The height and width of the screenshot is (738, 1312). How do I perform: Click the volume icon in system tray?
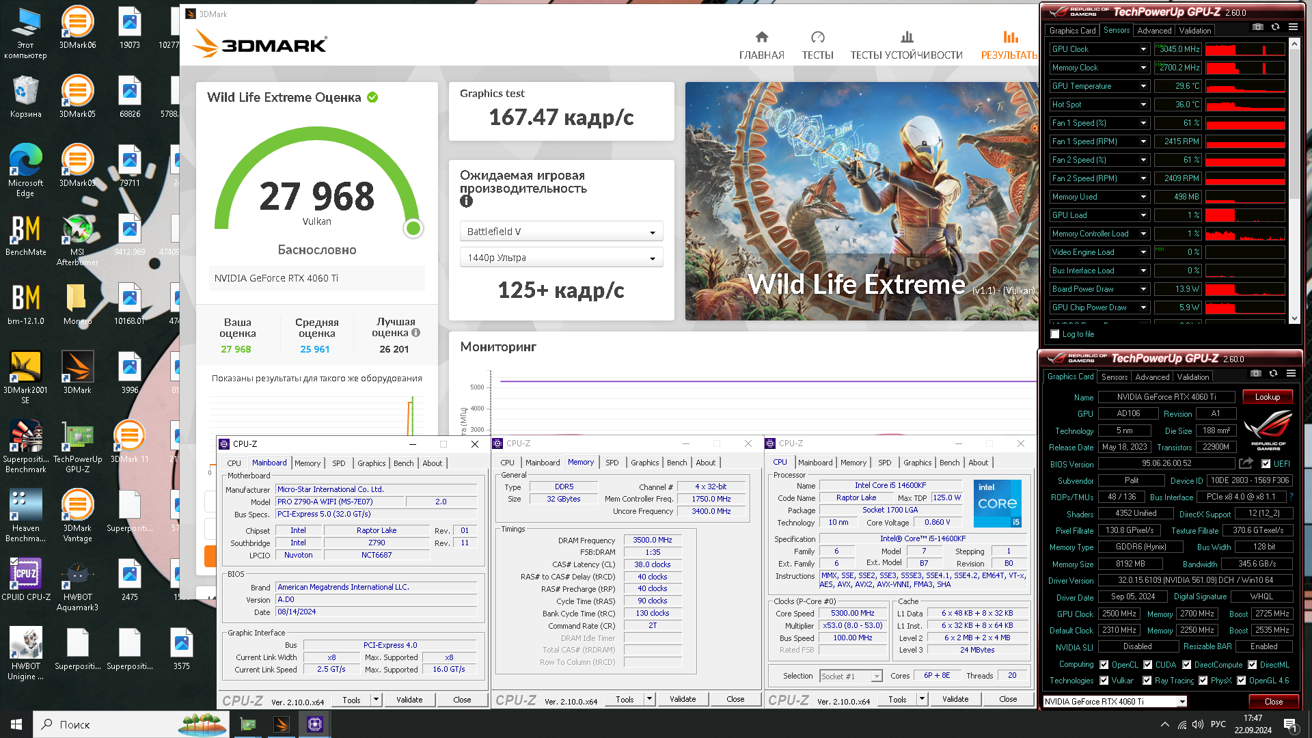pos(1197,724)
